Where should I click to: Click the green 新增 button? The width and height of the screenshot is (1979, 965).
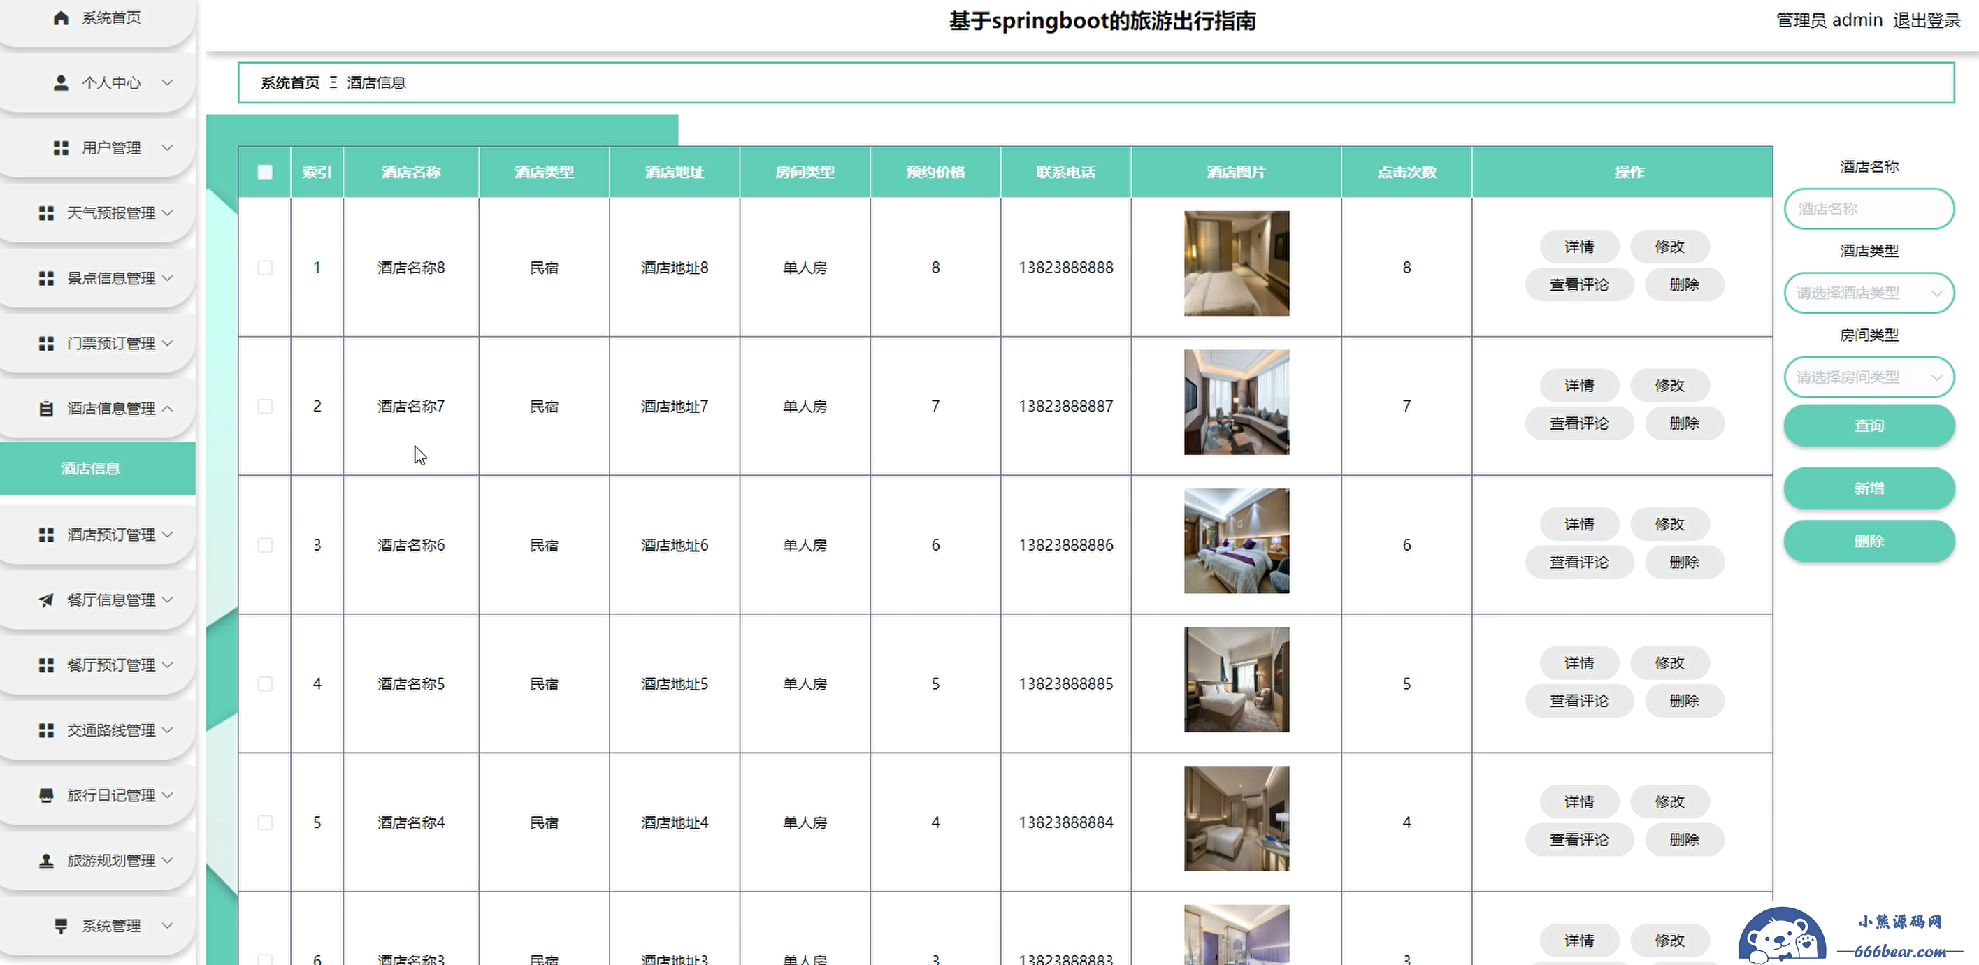click(1869, 489)
